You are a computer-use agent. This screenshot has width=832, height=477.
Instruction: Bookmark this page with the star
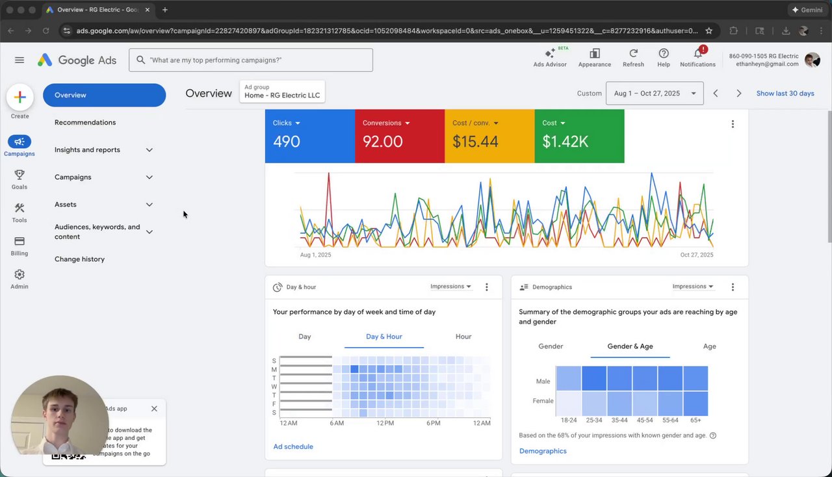pyautogui.click(x=708, y=31)
